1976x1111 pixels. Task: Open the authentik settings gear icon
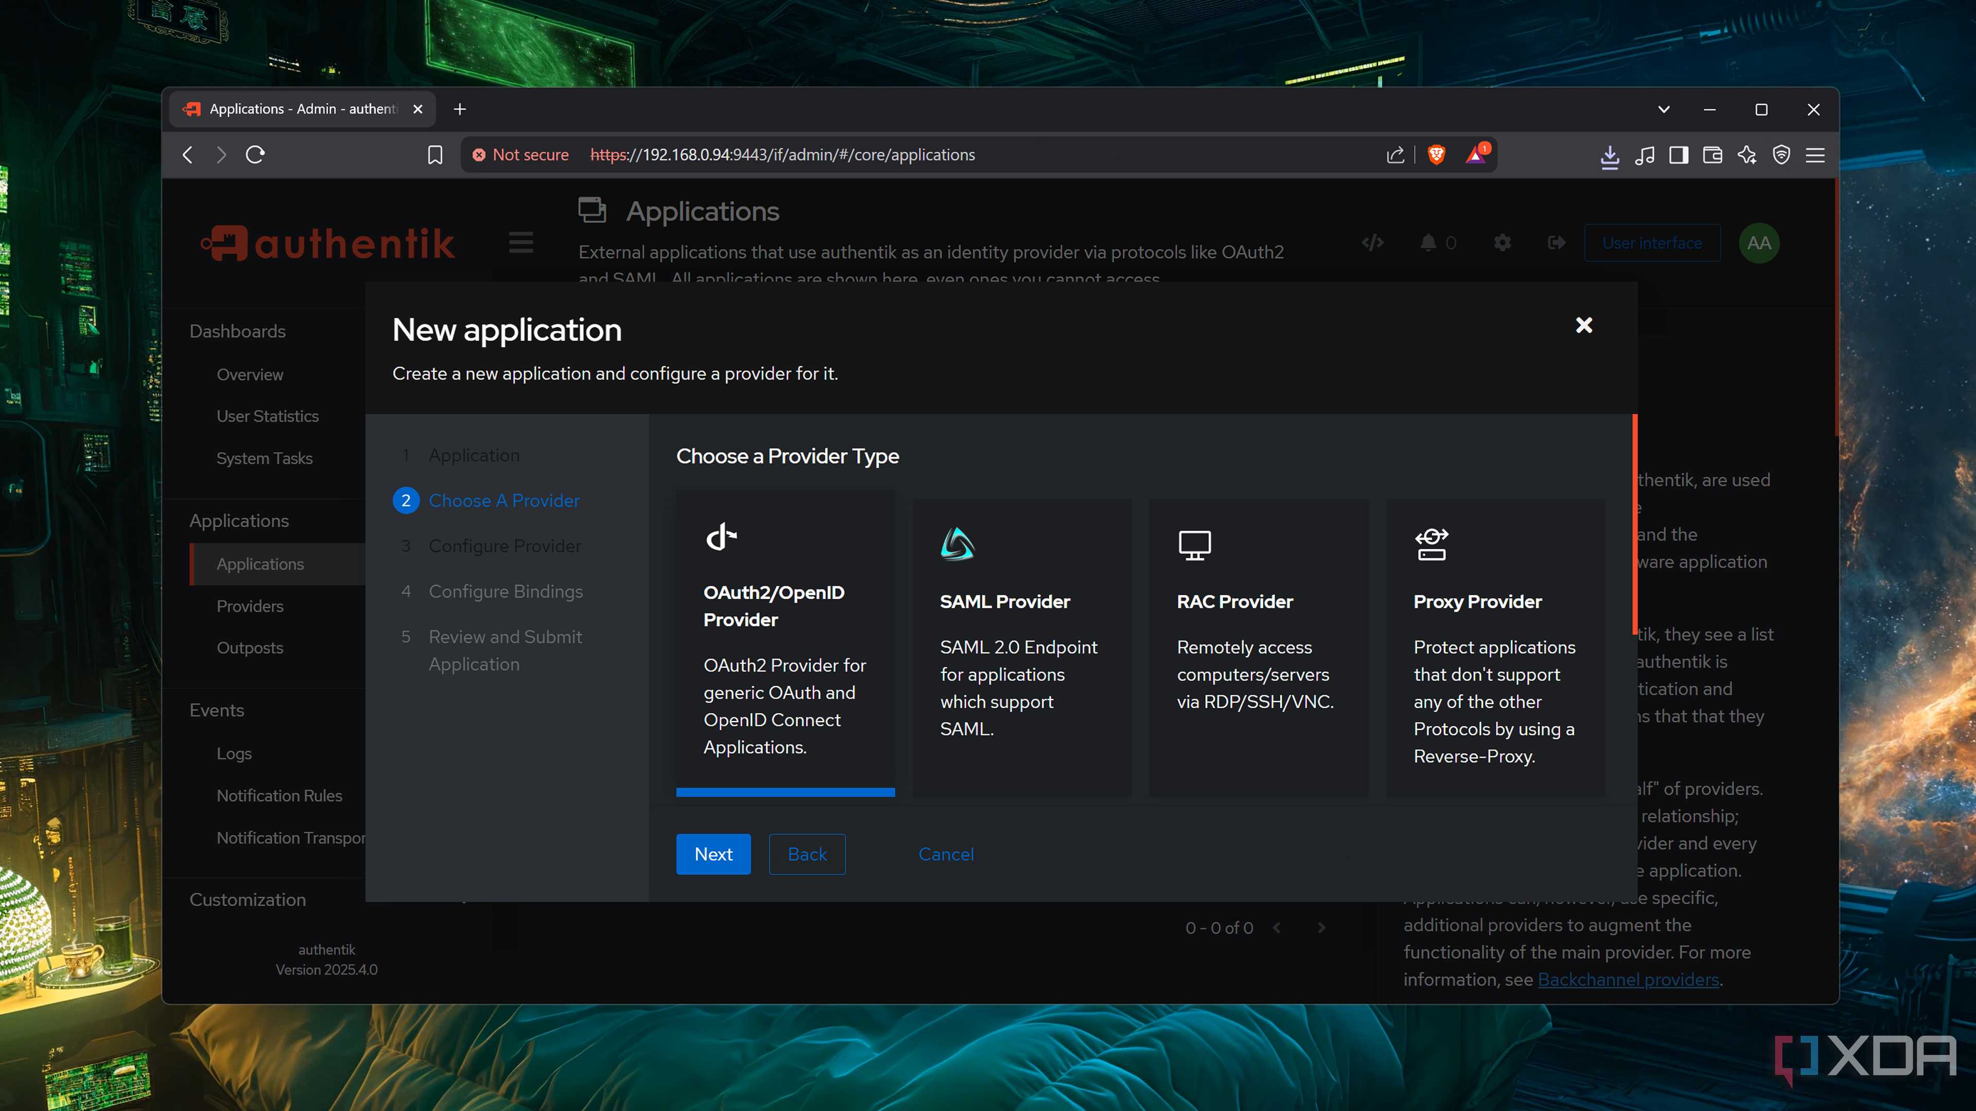[1502, 242]
